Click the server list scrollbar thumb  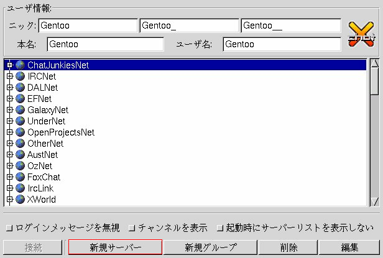click(x=375, y=81)
